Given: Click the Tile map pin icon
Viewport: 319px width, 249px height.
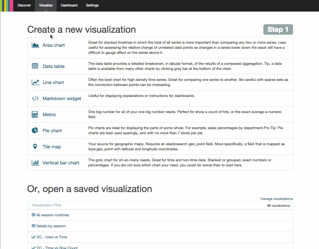Looking at the screenshot, I should 35,147.
